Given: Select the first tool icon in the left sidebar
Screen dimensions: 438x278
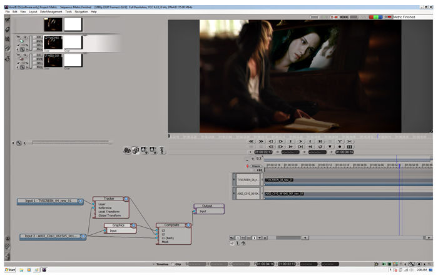Looking at the screenshot, I should [8, 20].
